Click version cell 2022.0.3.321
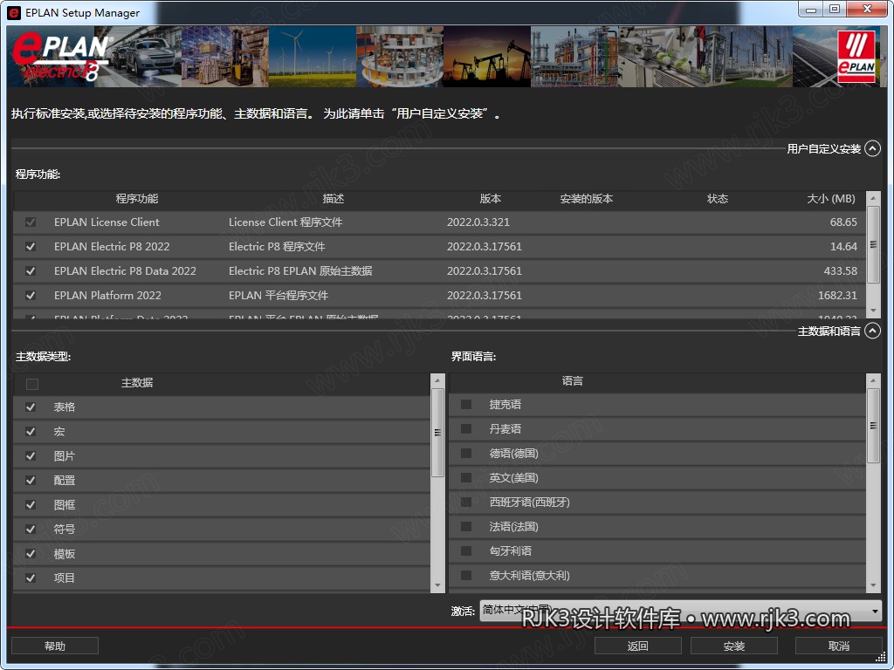Viewport: 894px width, 670px height. tap(478, 222)
